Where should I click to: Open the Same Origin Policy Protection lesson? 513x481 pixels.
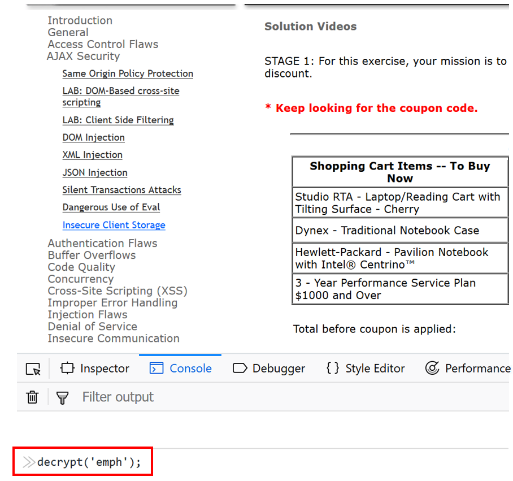click(x=128, y=73)
